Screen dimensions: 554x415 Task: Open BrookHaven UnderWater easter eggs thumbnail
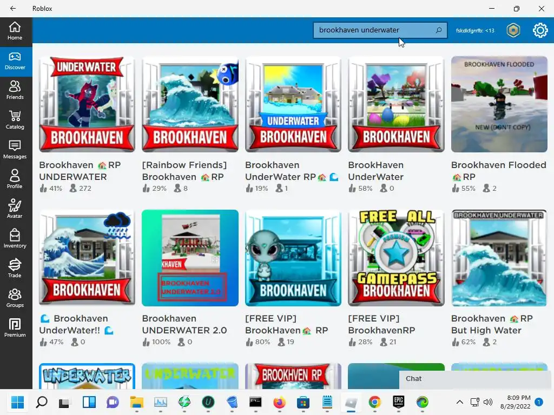pos(396,104)
